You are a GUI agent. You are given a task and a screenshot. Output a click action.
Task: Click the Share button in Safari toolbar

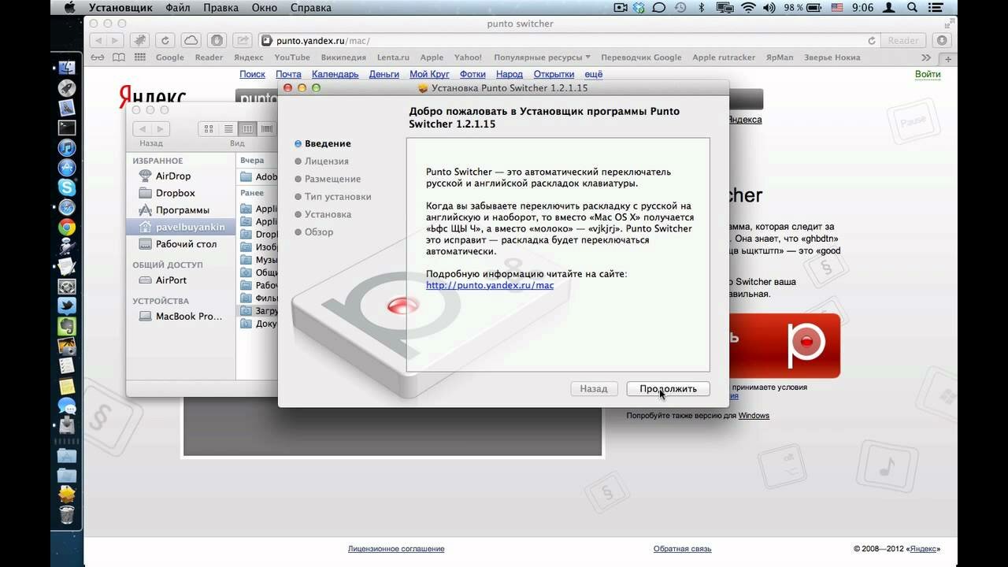coord(243,41)
